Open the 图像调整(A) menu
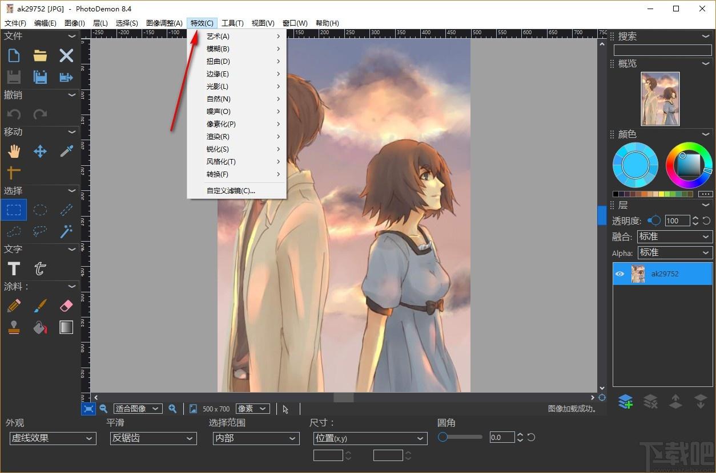716x473 pixels. pyautogui.click(x=164, y=23)
